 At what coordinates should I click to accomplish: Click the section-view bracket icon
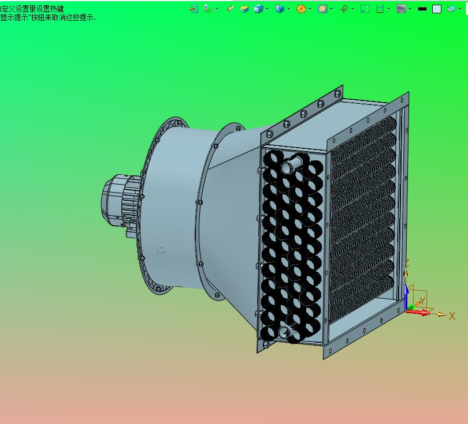pos(380,9)
